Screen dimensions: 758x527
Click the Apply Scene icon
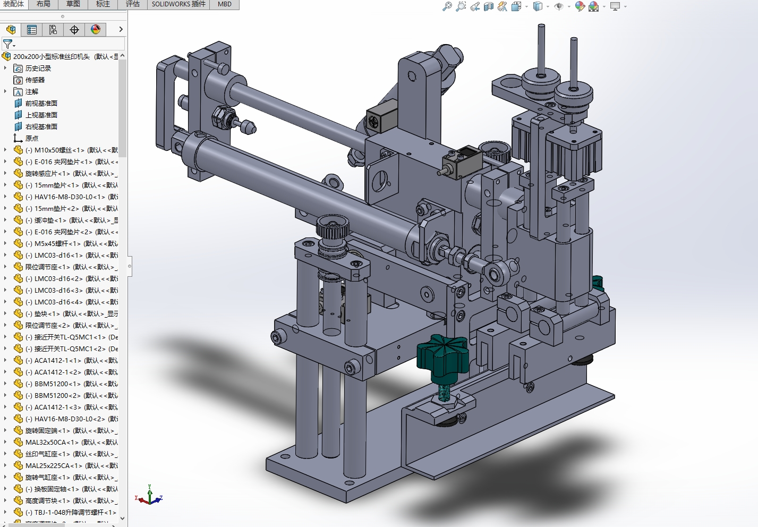594,6
